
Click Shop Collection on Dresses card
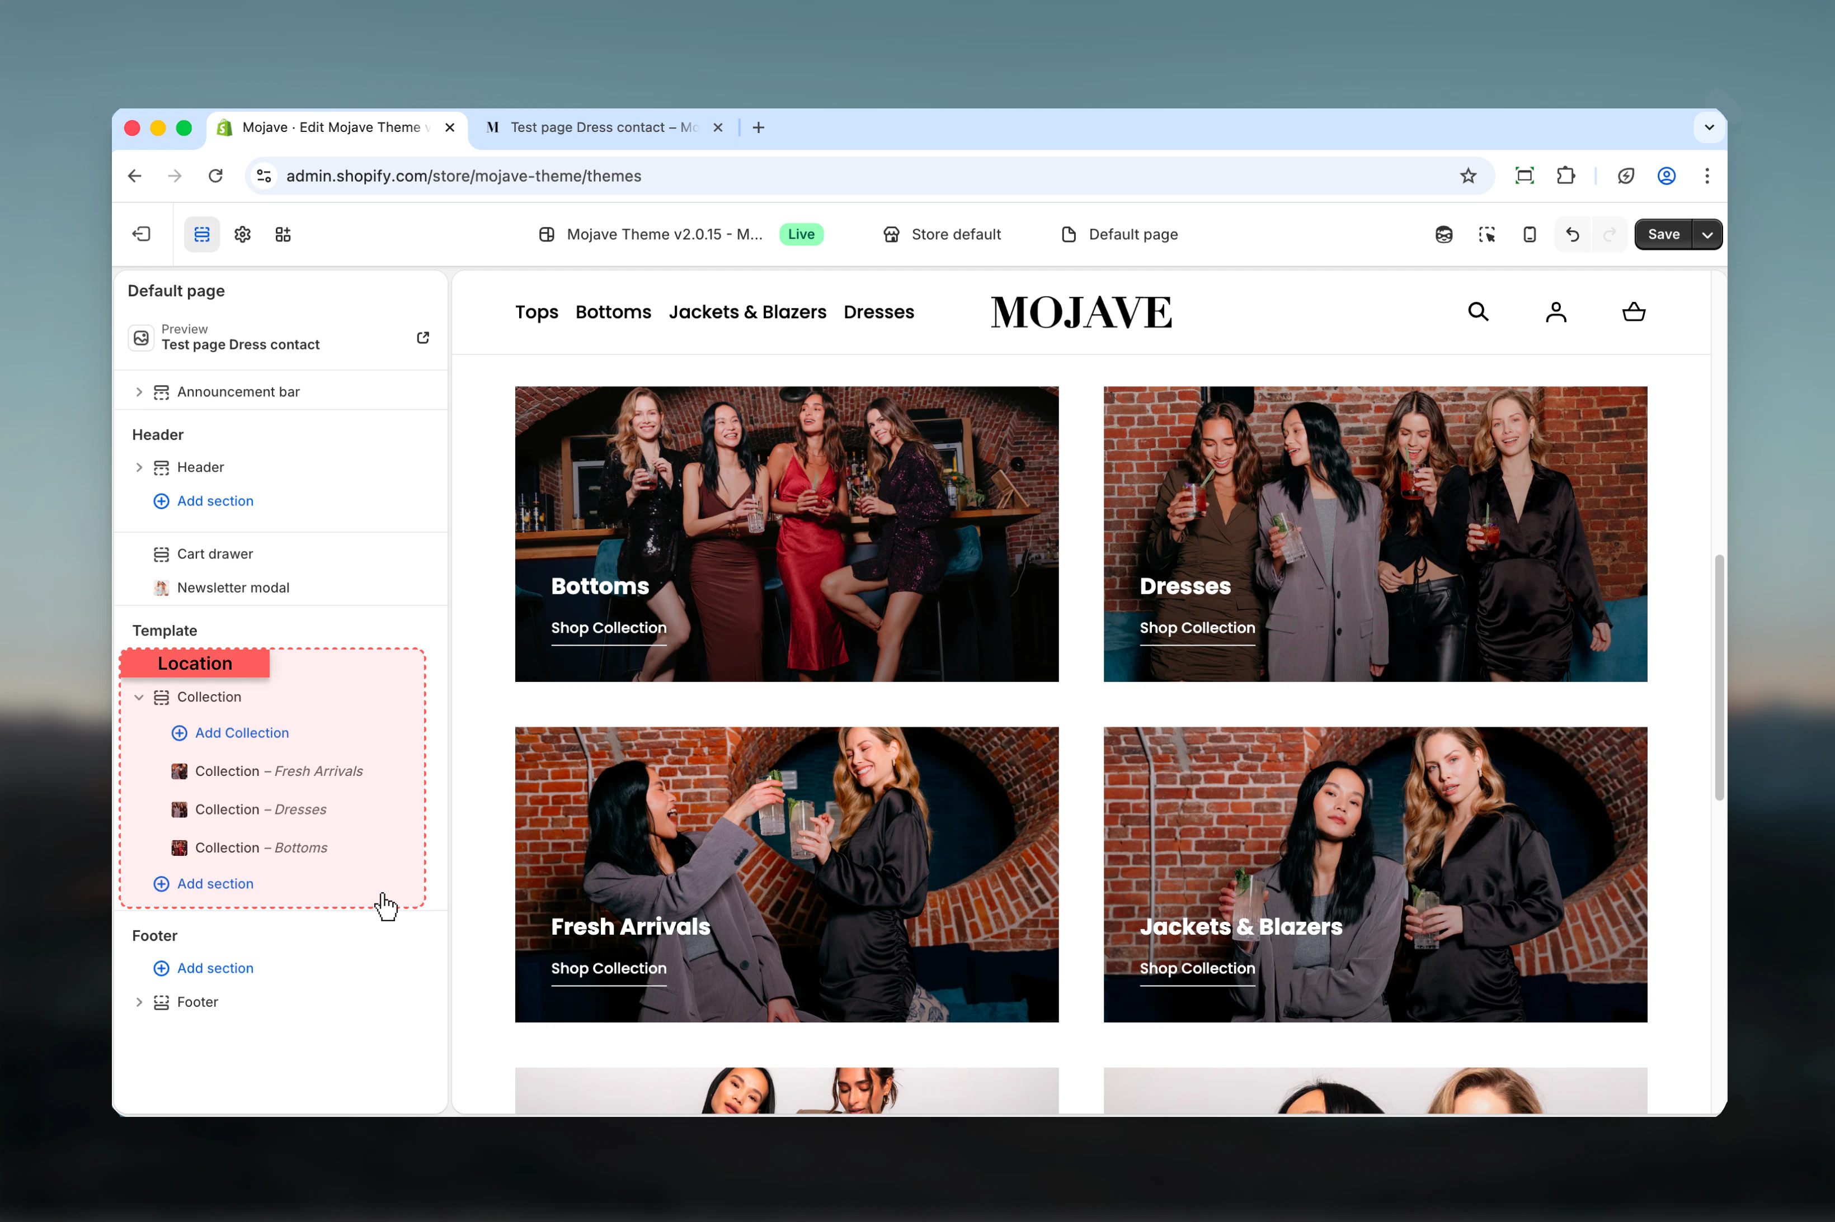(x=1197, y=628)
